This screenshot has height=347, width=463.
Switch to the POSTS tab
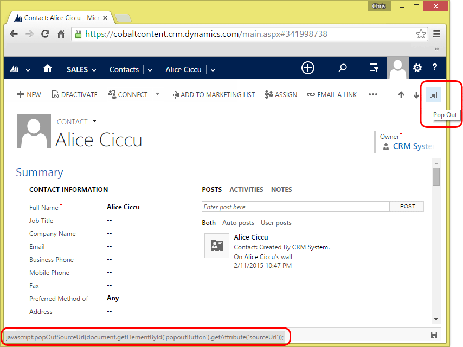tap(212, 190)
